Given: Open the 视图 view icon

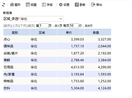Looking at the screenshot, I should (28, 5).
